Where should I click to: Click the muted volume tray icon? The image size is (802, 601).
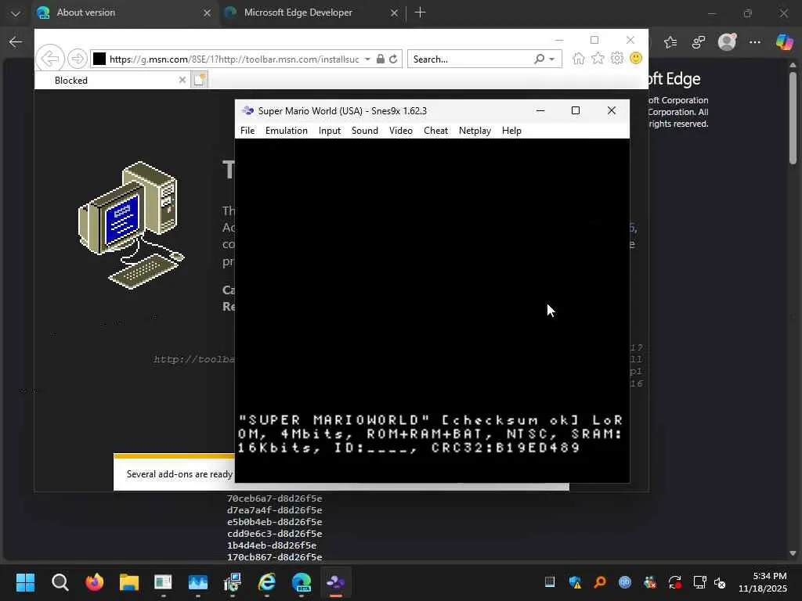pyautogui.click(x=720, y=582)
